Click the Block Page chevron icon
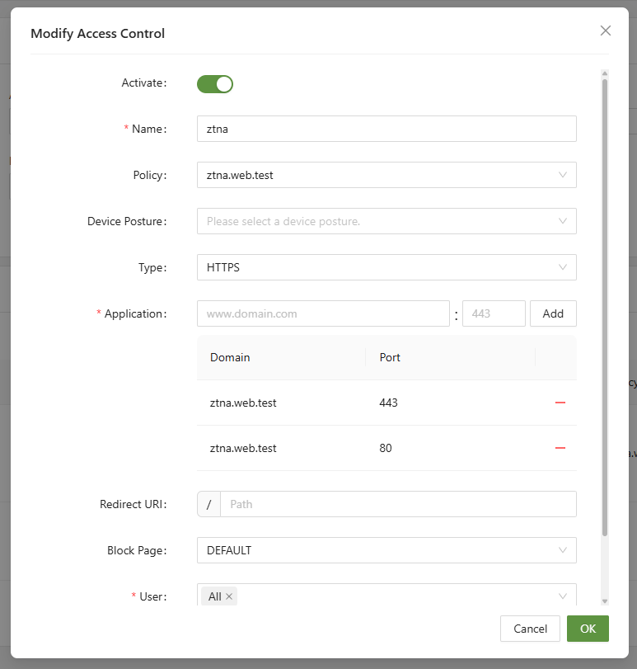 coord(563,550)
